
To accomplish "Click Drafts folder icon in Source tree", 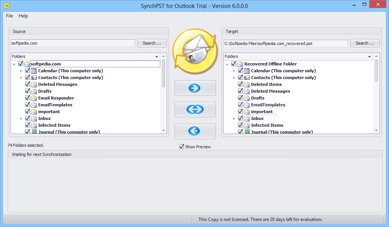I will 34,91.
